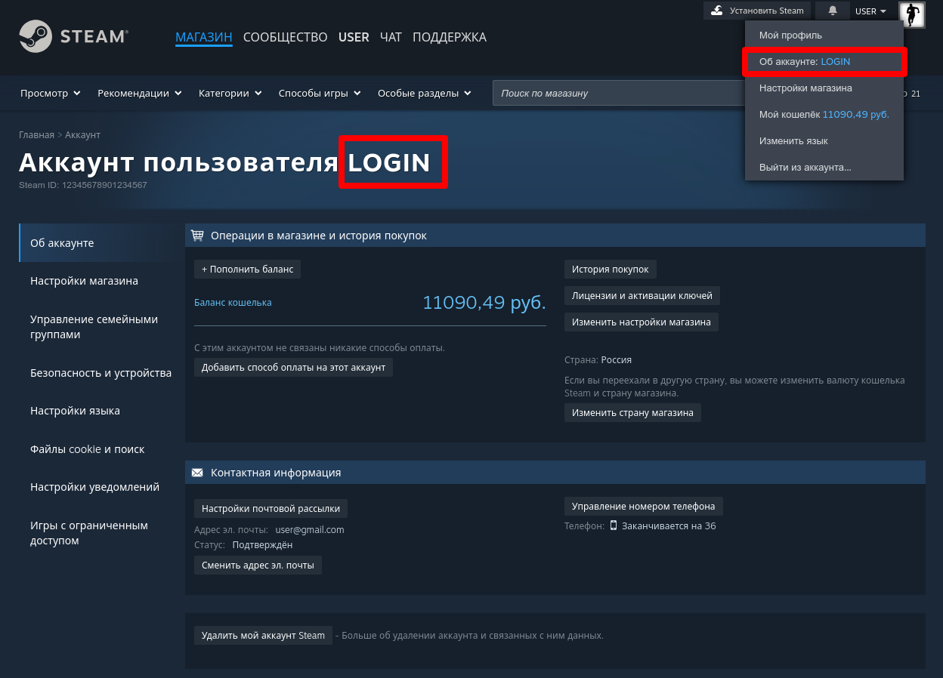Viewport: 943px width, 678px height.
Task: Open notifications bell icon
Action: pos(833,11)
